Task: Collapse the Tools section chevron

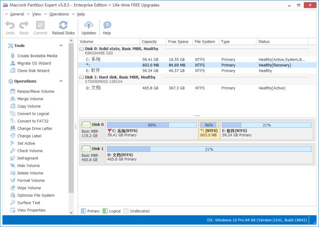Action: [61, 46]
